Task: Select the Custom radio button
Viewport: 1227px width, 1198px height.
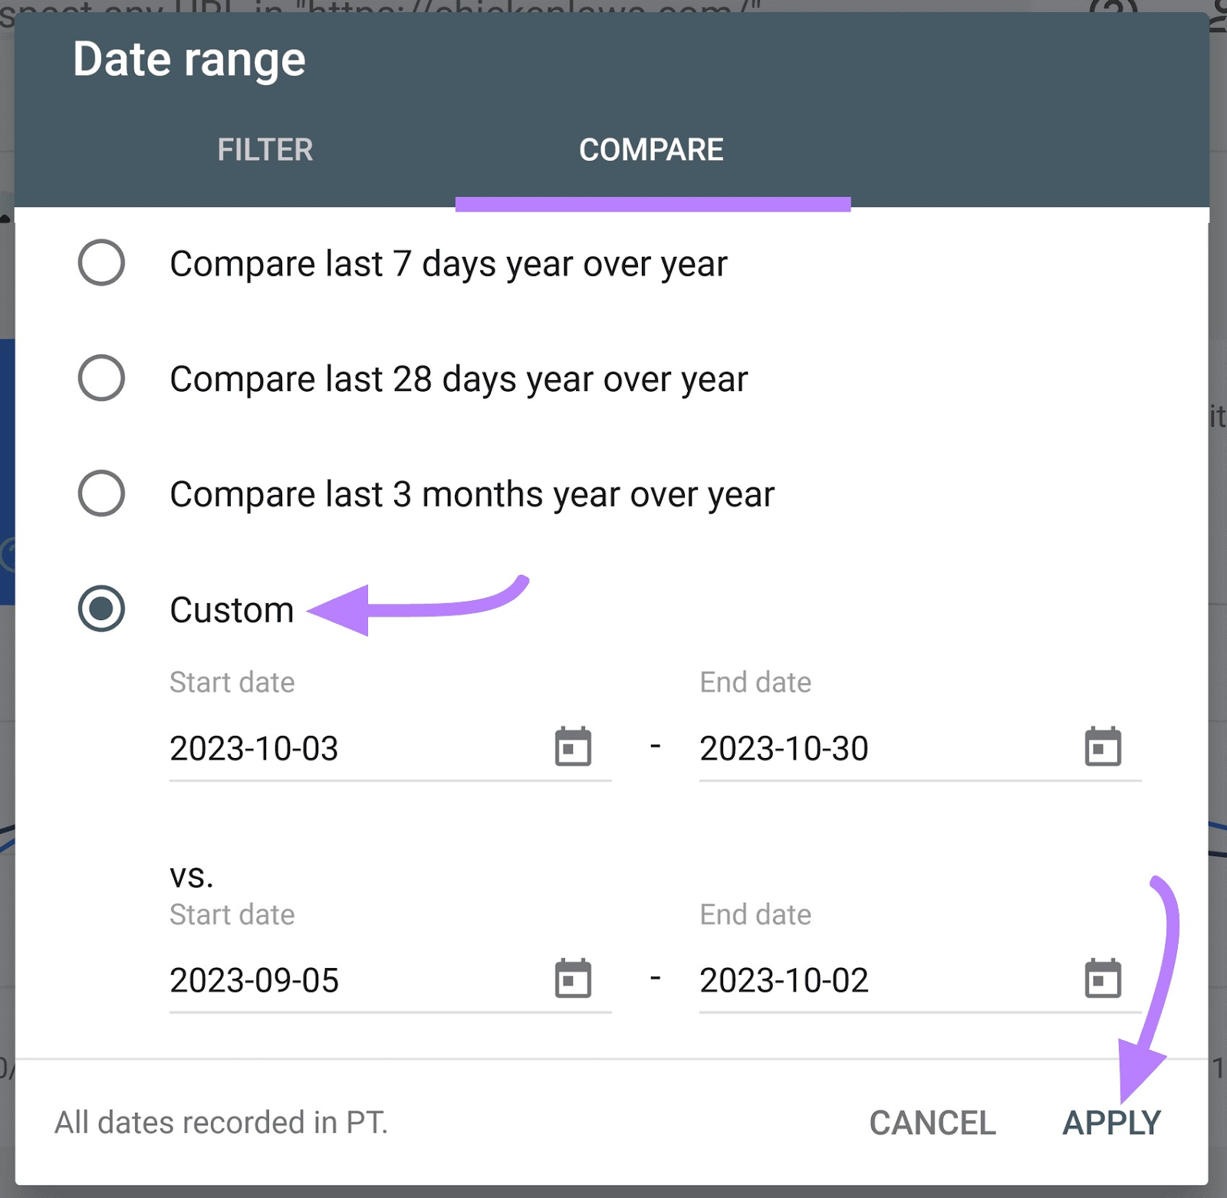Action: pyautogui.click(x=101, y=609)
